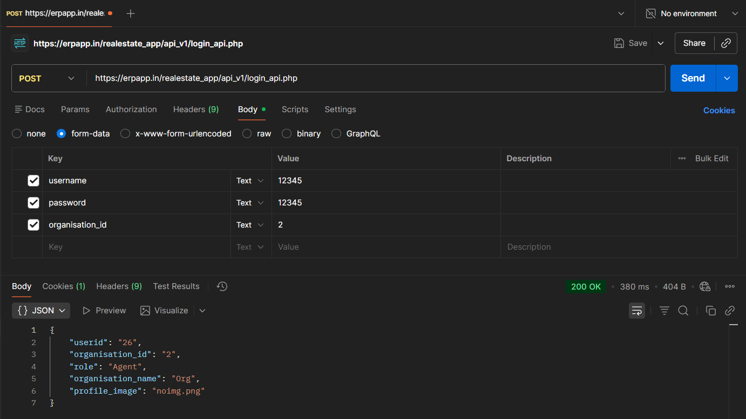Uncheck the organisation_id row checkbox
The width and height of the screenshot is (746, 419).
click(33, 225)
